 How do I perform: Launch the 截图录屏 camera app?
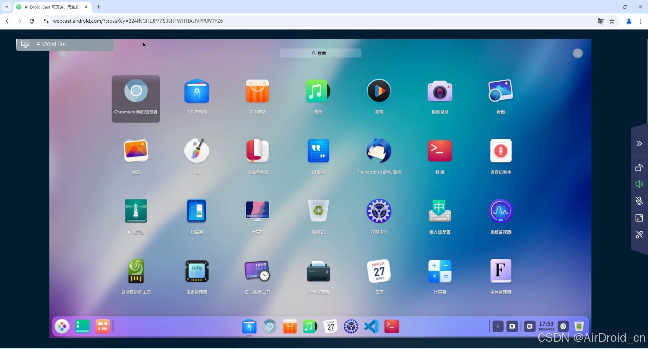[x=439, y=92]
